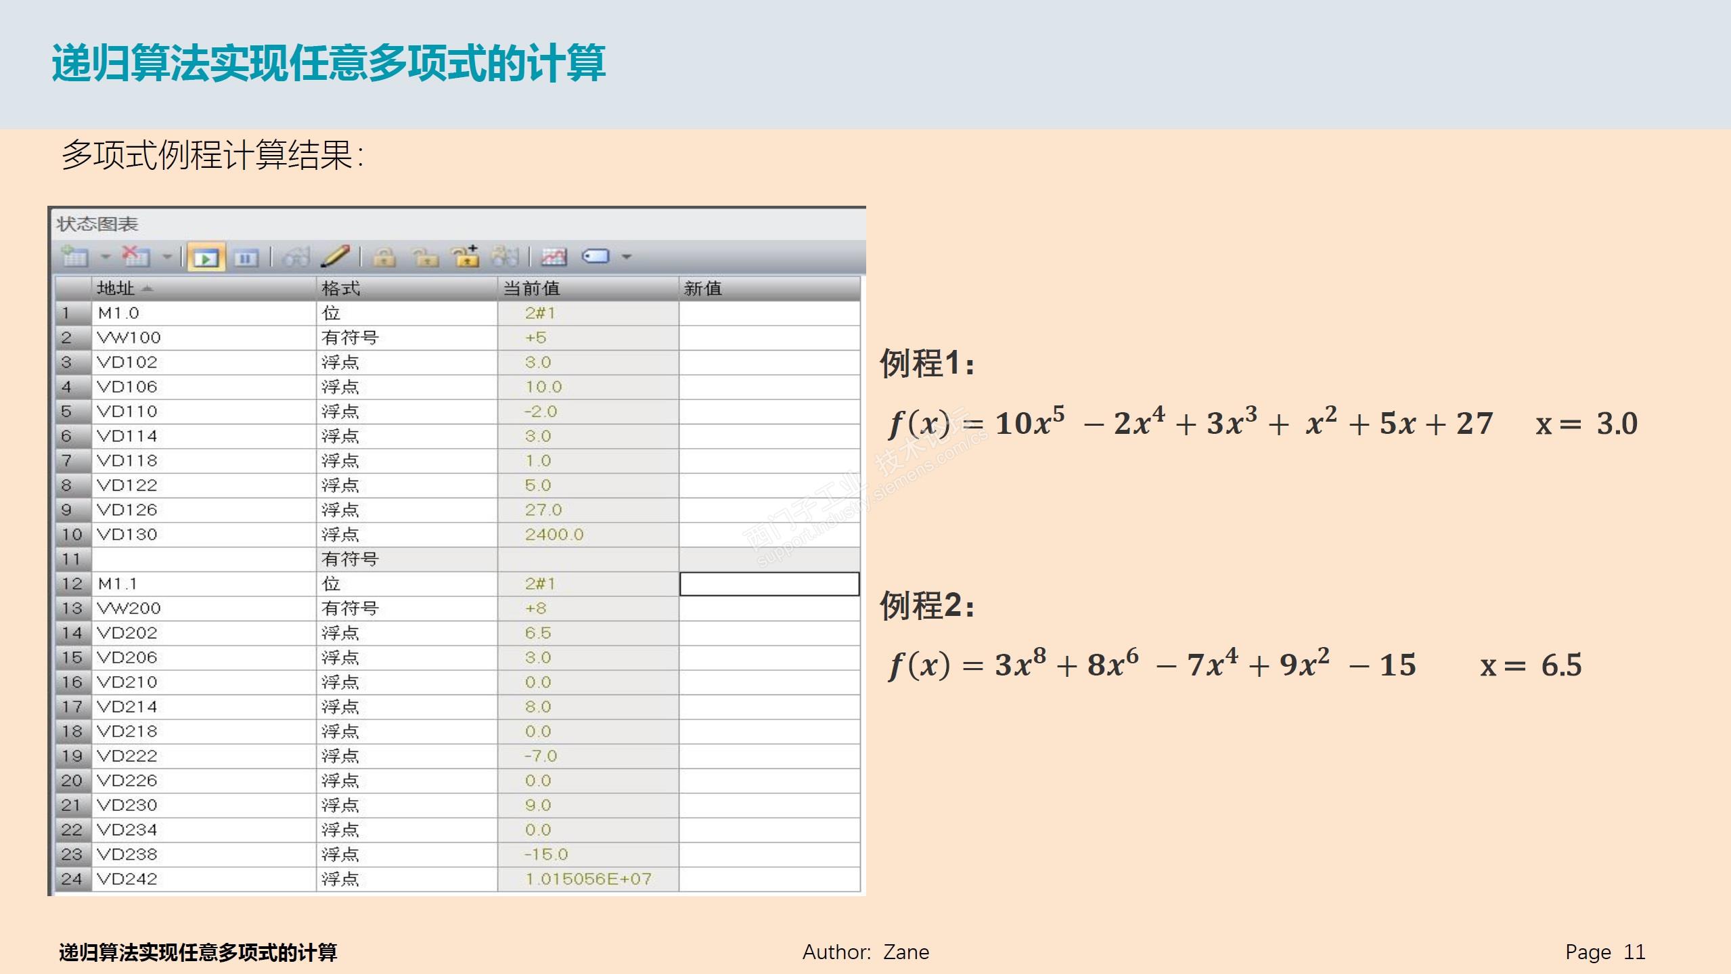
Task: Click the Write All pencil icon
Action: pyautogui.click(x=335, y=257)
